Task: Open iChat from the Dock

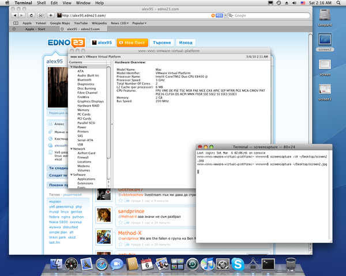Action: click(116, 264)
